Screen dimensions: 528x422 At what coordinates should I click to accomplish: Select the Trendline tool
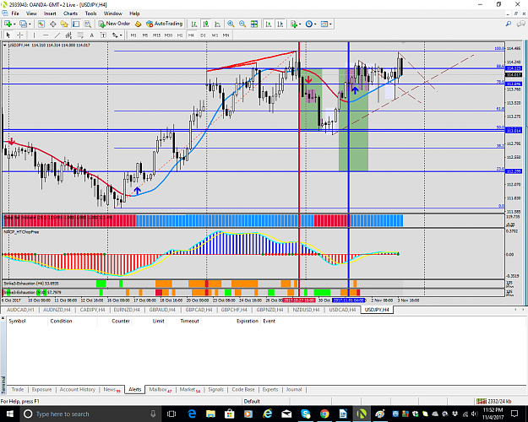tap(57, 35)
